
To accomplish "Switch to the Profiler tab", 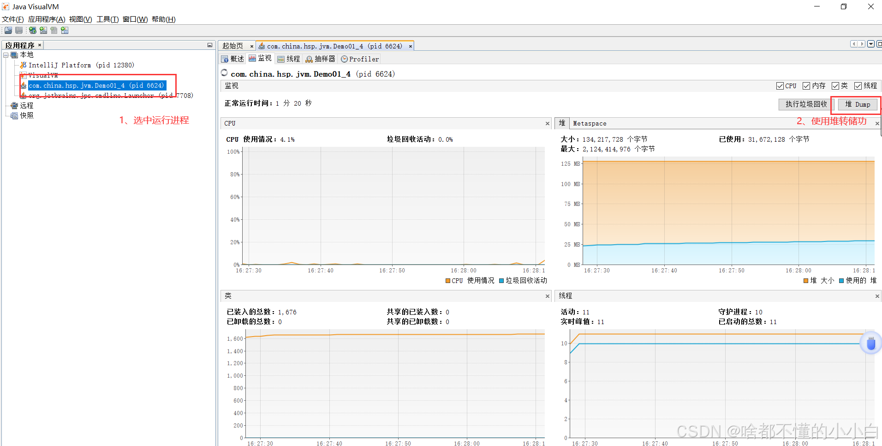I will point(360,59).
